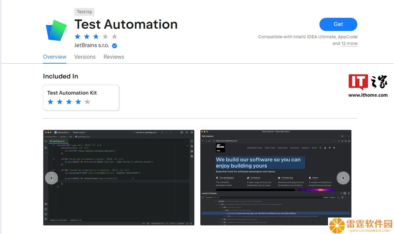394x234 pixels.
Task: Click the Locators Evaluator settings gear icon
Action: (349, 193)
